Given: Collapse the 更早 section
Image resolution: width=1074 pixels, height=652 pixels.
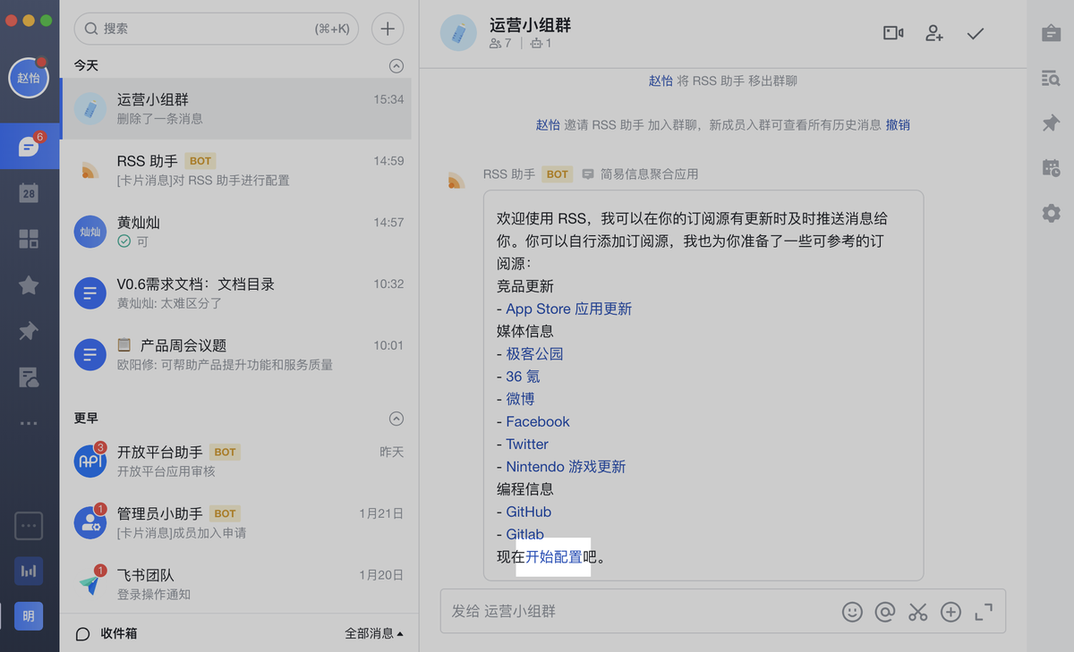Looking at the screenshot, I should [396, 419].
